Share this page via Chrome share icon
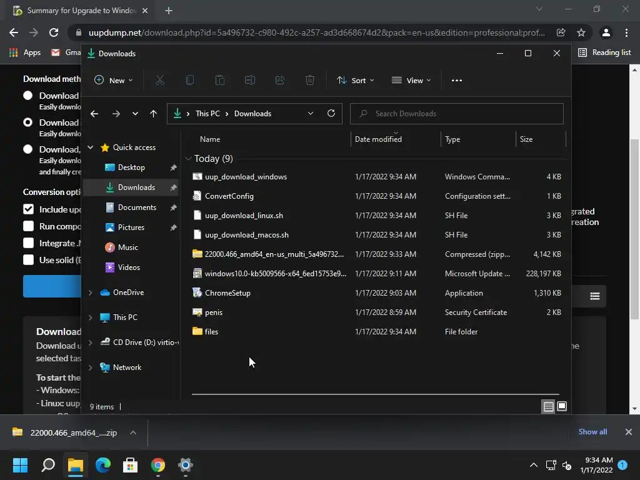Screen dimensions: 640x480 (x=561, y=32)
